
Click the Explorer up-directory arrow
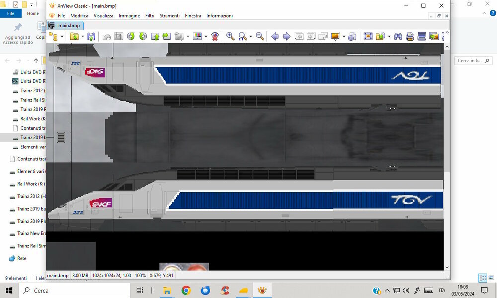click(36, 61)
